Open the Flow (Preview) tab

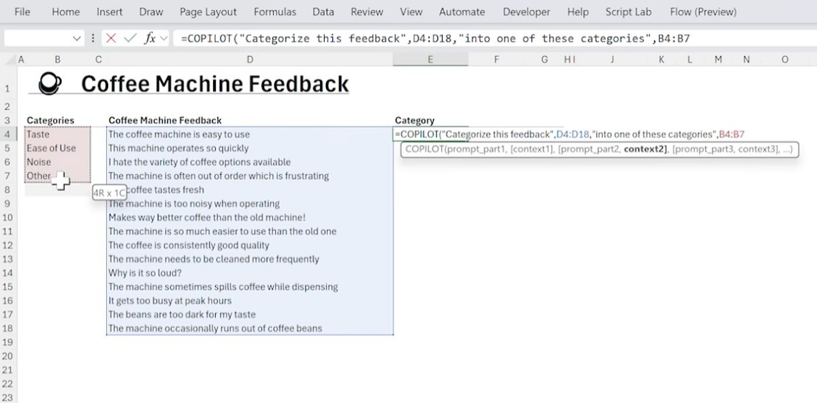703,12
